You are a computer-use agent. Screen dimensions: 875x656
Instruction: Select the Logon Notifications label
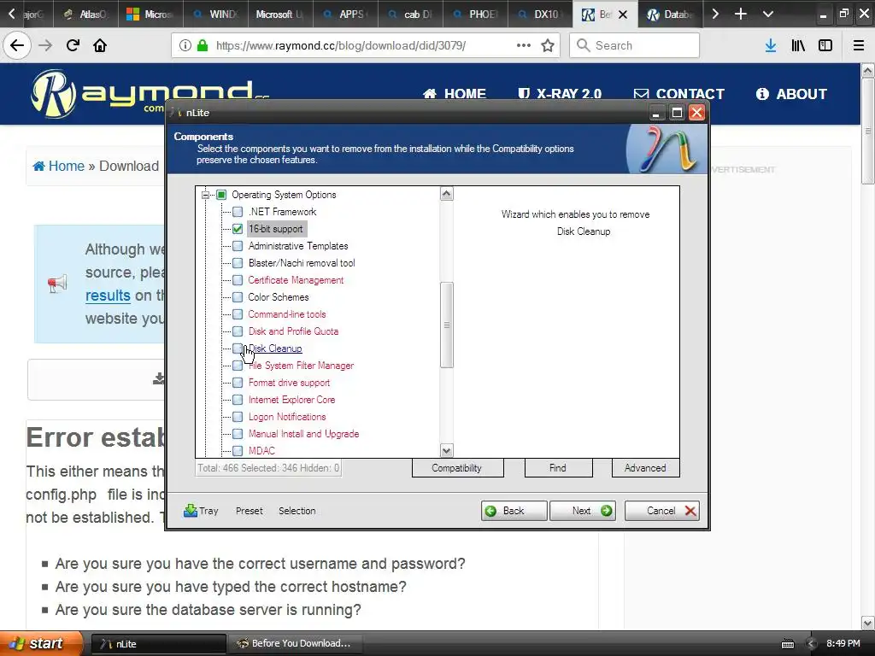pos(287,417)
